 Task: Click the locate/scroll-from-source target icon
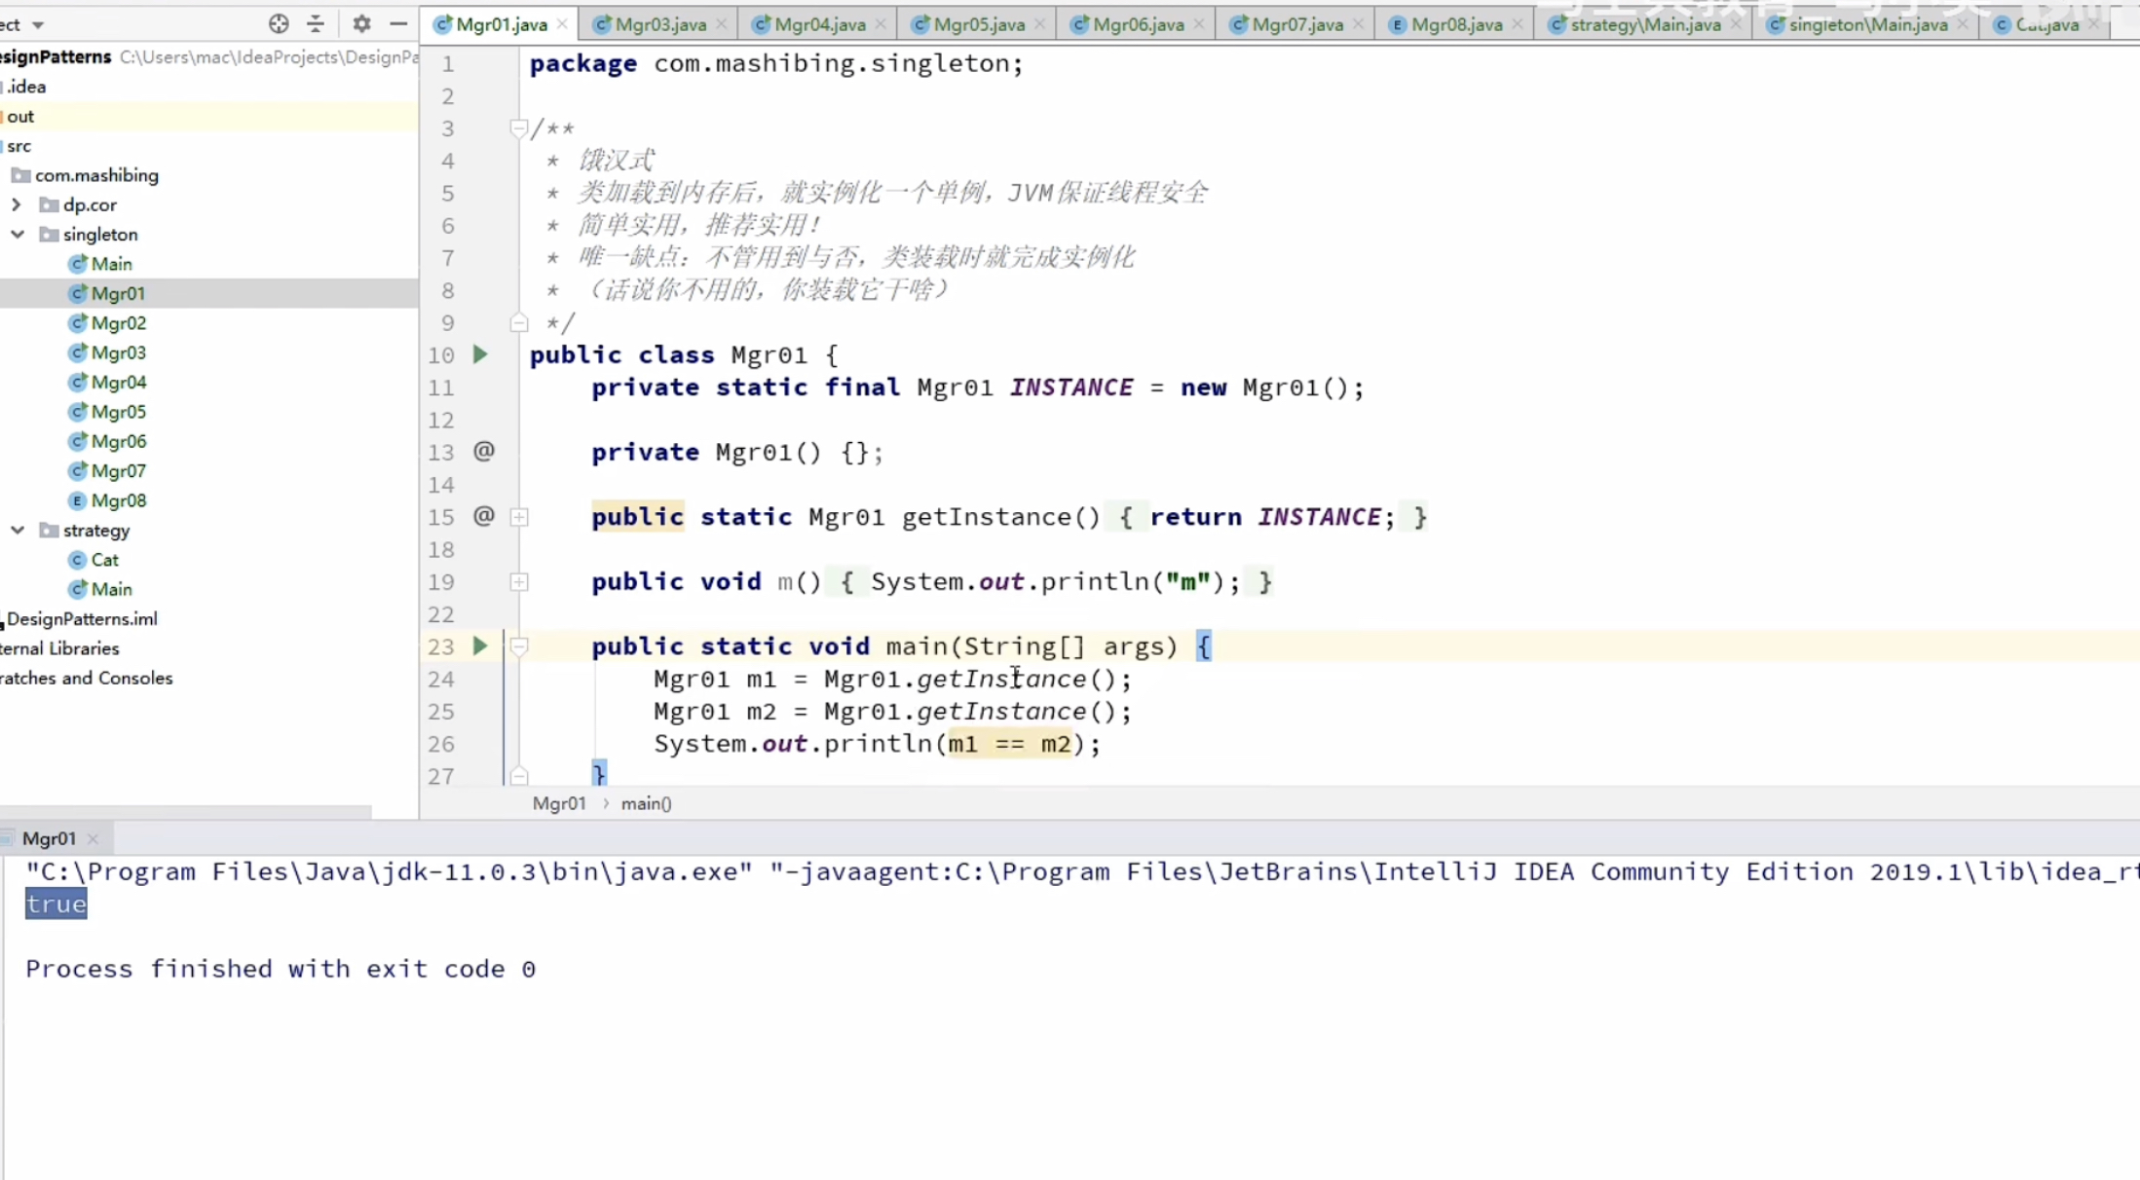tap(279, 23)
